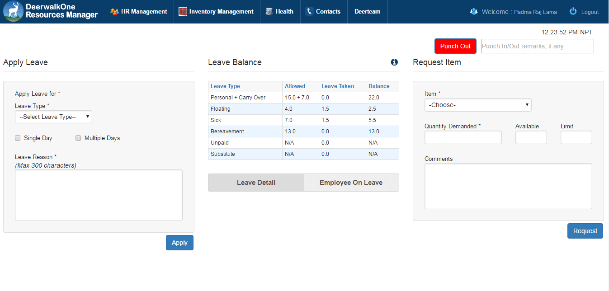The width and height of the screenshot is (609, 291).
Task: Click the Inventory Management red icon
Action: [x=183, y=12]
